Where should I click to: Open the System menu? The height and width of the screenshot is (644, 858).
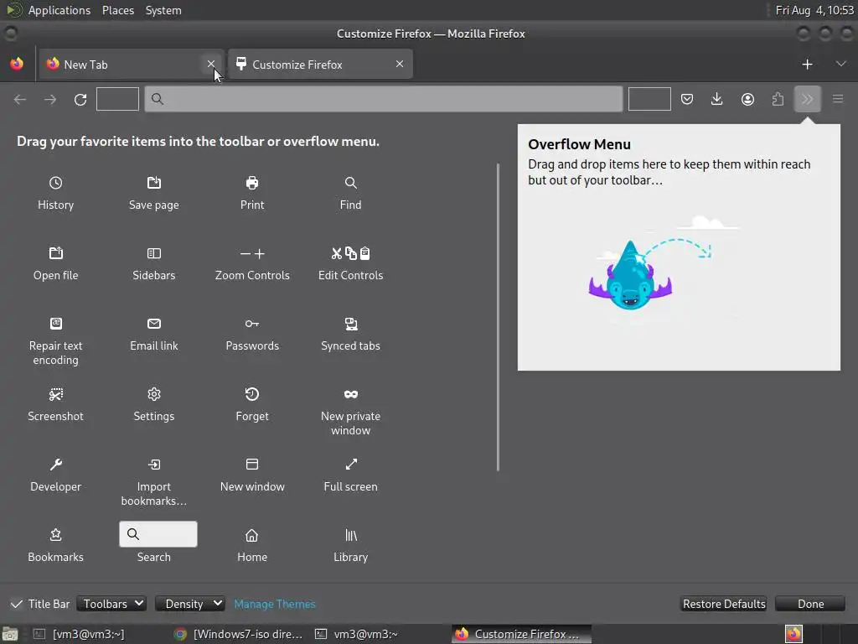tap(163, 10)
